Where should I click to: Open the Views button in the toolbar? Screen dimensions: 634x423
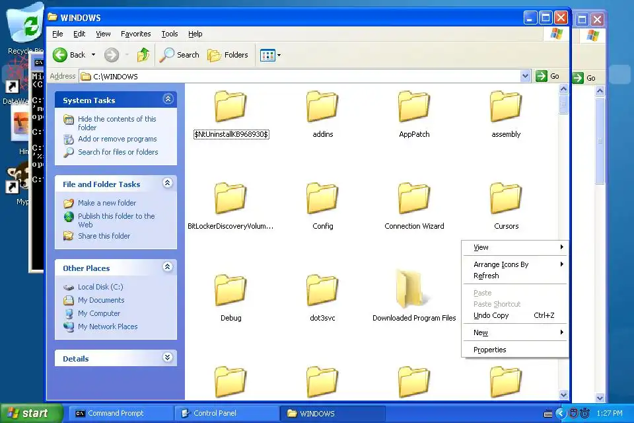click(x=267, y=55)
